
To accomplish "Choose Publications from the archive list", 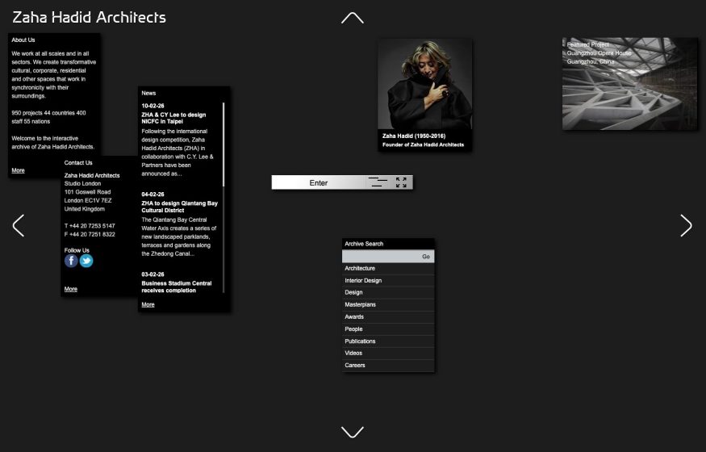I will coord(360,341).
